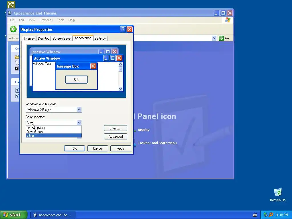
Task: Cancel the Display Properties dialog
Action: [x=98, y=148]
